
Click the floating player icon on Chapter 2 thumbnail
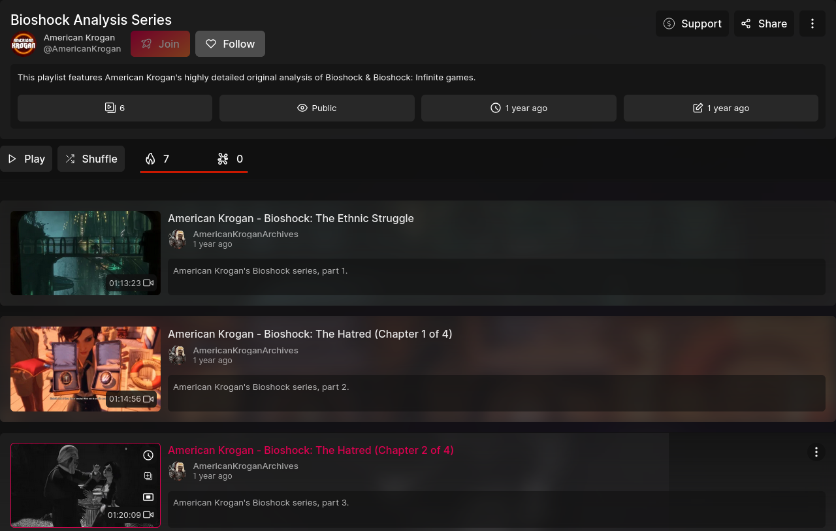coord(148,497)
